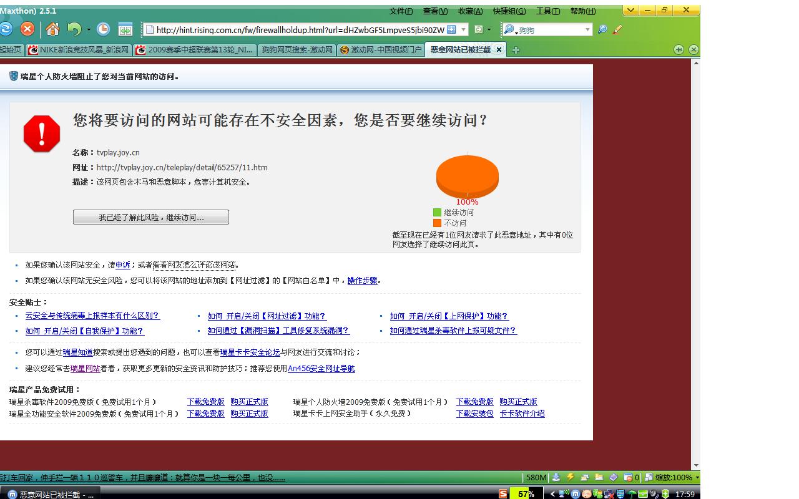
Task: Close the 恶意网站已被拦截 tab
Action: pyautogui.click(x=499, y=50)
